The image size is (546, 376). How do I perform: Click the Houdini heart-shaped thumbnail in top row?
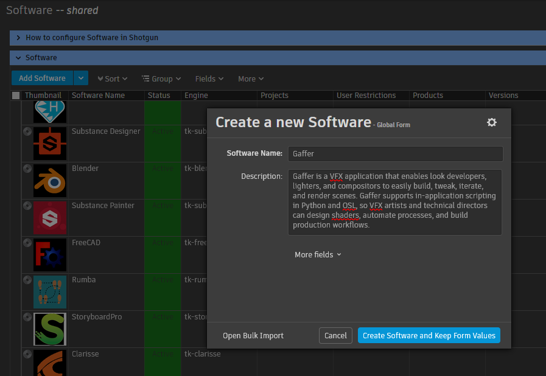50,112
